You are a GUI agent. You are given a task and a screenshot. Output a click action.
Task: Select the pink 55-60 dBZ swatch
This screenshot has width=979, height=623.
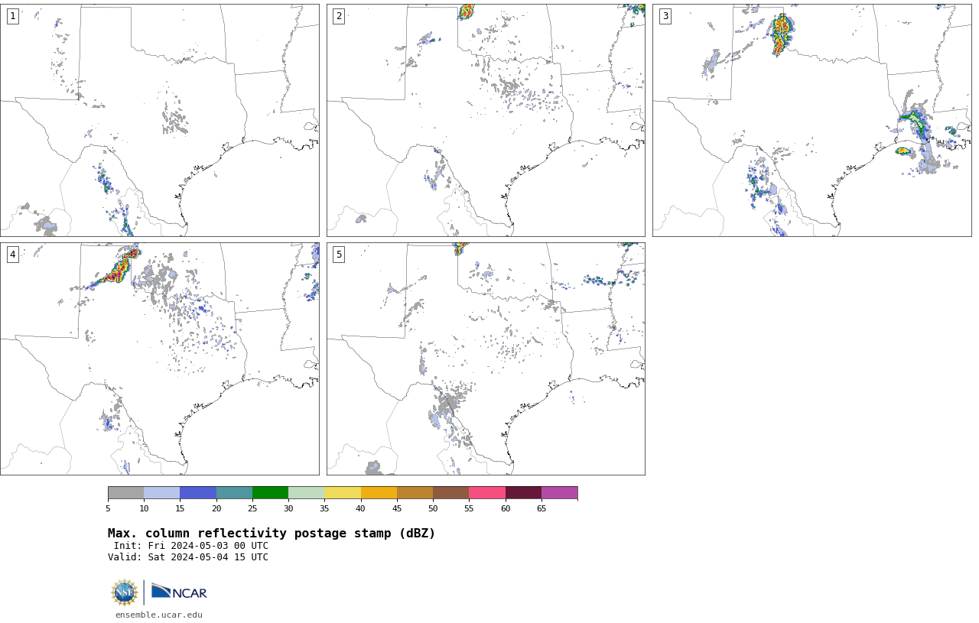coord(487,492)
